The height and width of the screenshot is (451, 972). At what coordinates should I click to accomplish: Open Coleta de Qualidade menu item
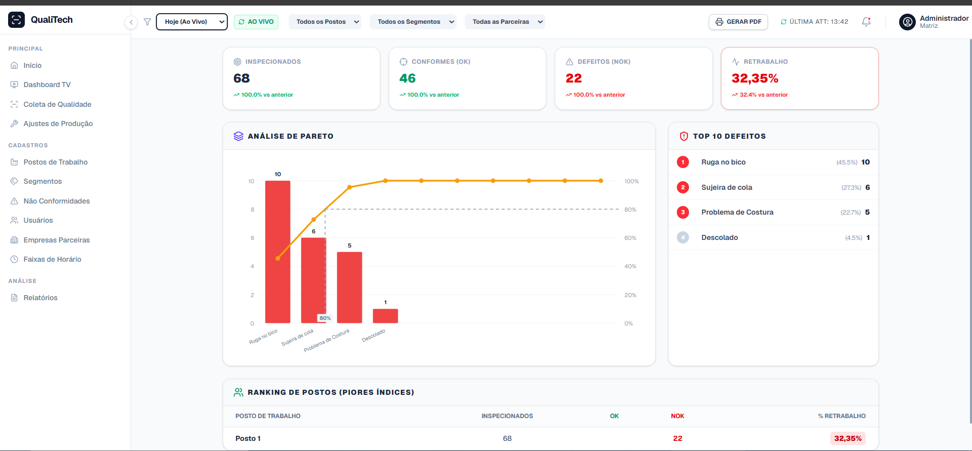click(57, 104)
